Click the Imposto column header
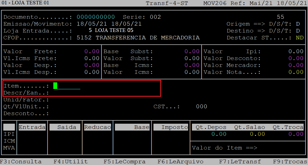 (x=171, y=127)
